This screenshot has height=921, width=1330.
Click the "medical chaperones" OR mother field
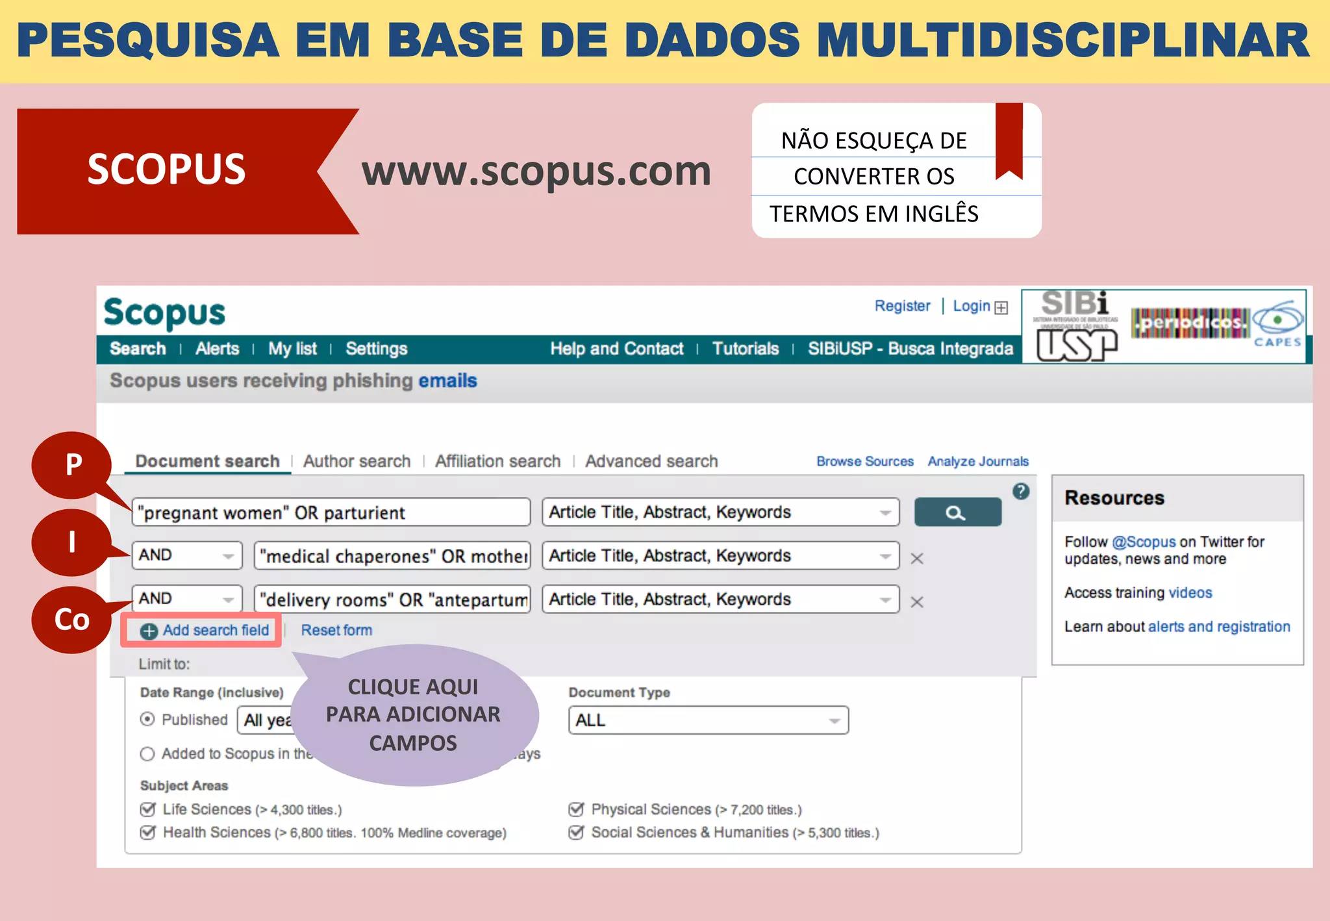click(x=392, y=556)
